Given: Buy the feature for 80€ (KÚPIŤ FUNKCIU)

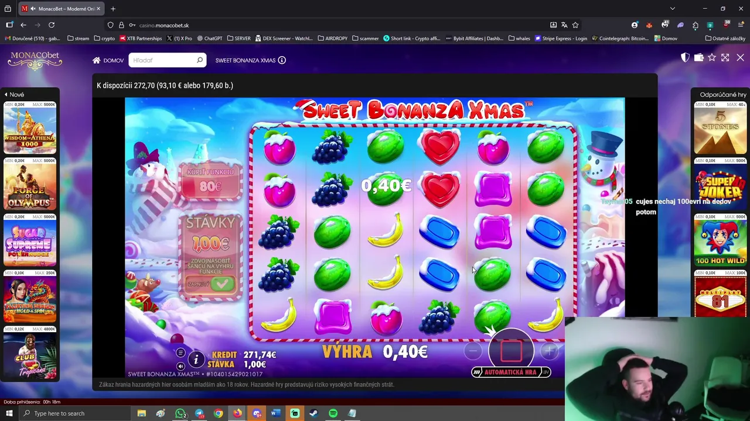Looking at the screenshot, I should [x=210, y=180].
